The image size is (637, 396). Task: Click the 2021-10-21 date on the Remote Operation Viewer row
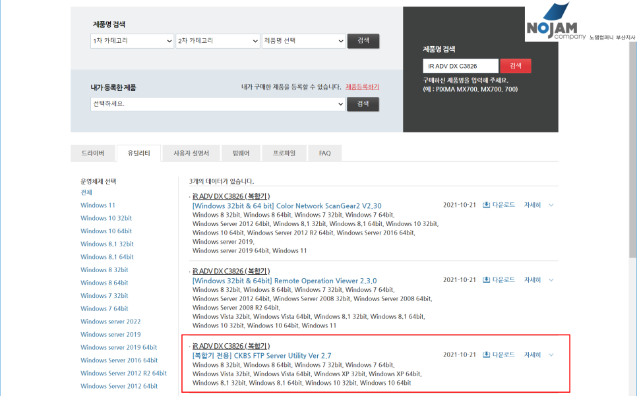459,280
